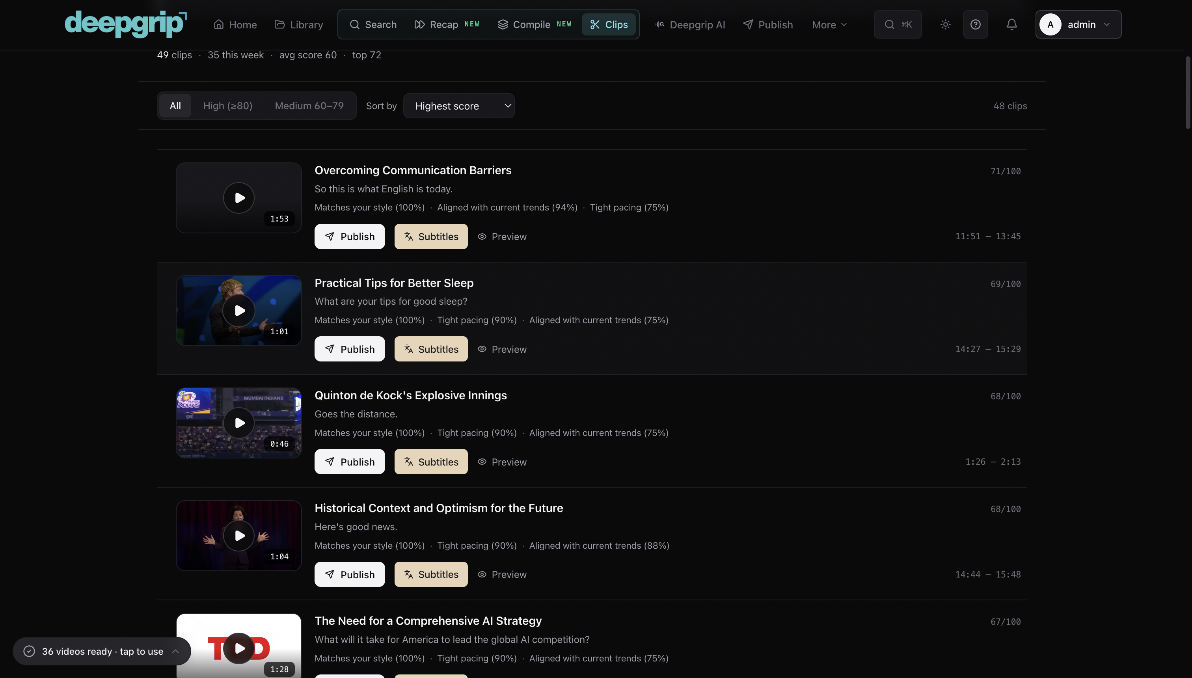Open Publish in the top navigation
The height and width of the screenshot is (678, 1192).
[768, 25]
